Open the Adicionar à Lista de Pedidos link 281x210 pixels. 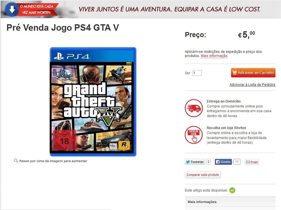(252, 85)
